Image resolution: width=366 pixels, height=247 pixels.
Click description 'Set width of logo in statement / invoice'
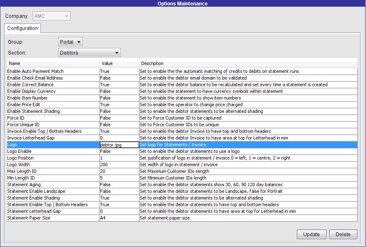coord(179,165)
